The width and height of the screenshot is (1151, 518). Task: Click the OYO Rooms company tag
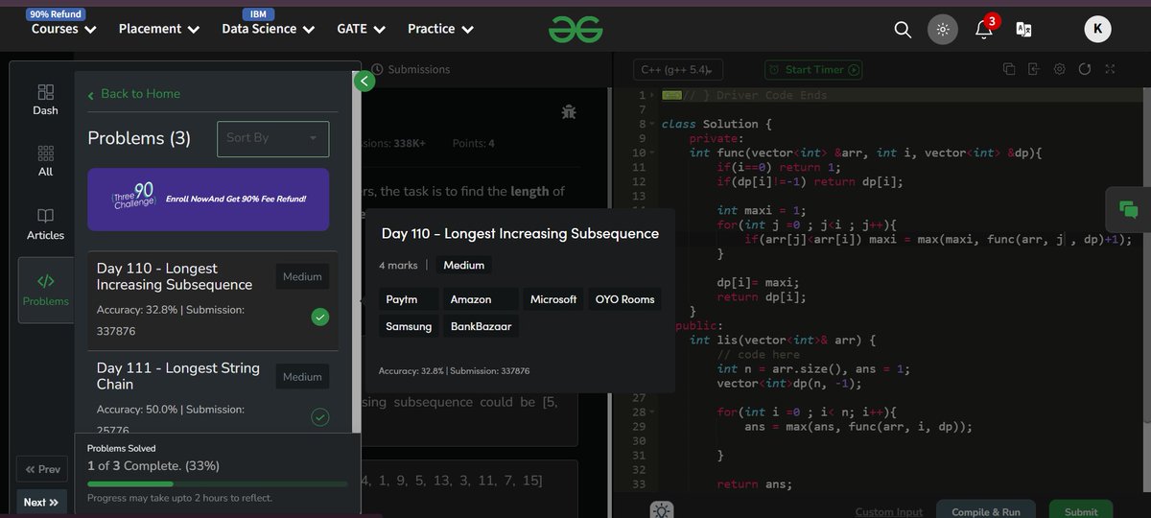(624, 299)
